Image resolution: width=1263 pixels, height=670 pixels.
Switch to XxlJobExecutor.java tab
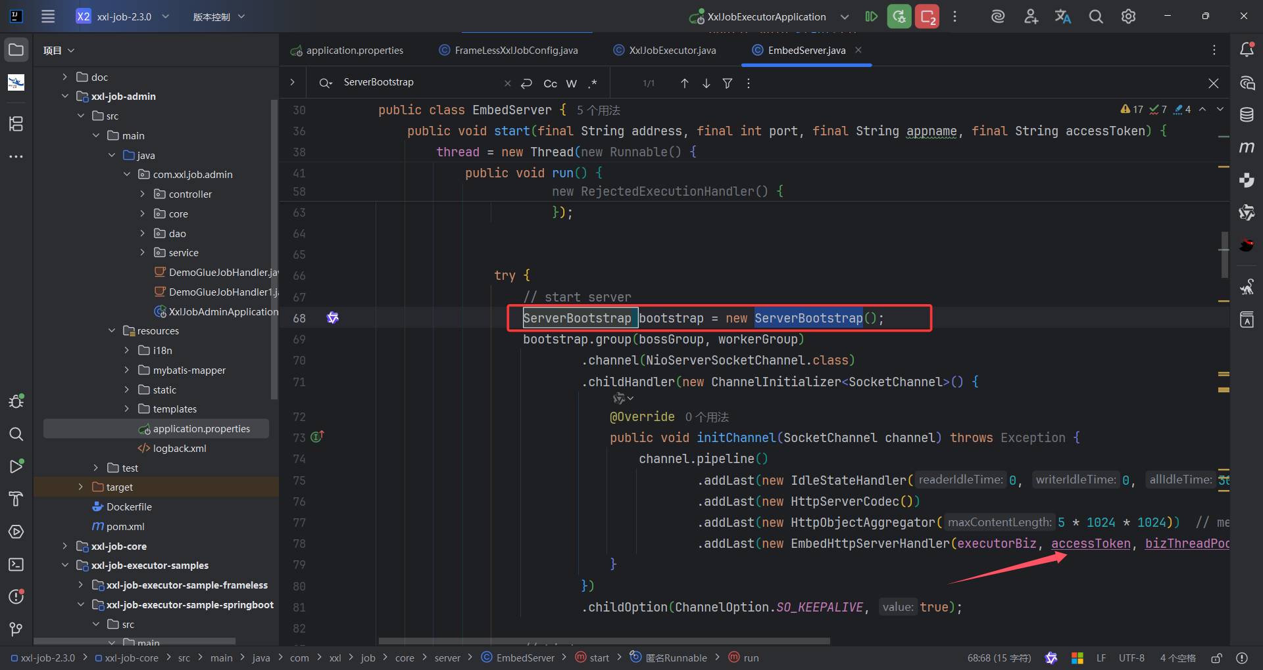(x=664, y=50)
